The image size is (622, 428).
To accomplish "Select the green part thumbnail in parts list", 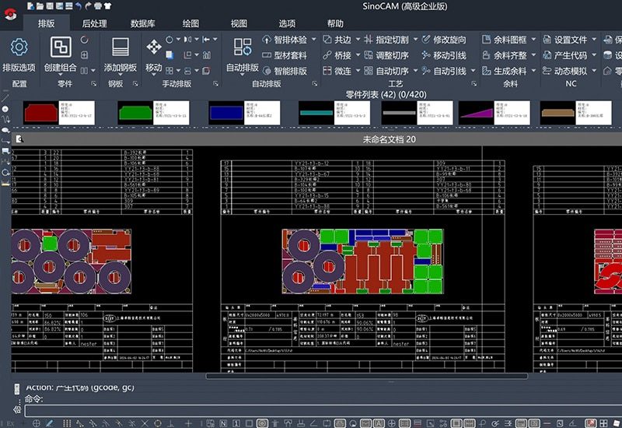I will 135,113.
